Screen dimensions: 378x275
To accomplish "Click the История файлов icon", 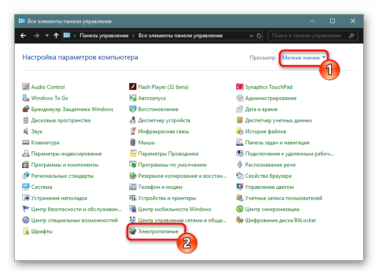I will point(240,131).
